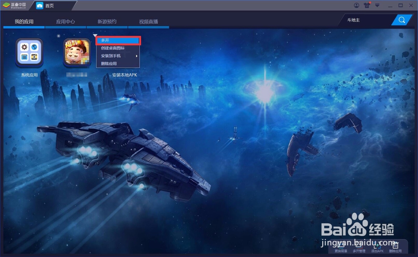The height and width of the screenshot is (257, 418).
Task: Switch to the 应用中心 tab
Action: pos(66,22)
